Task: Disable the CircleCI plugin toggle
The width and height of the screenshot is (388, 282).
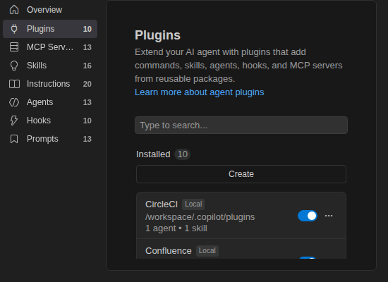Action: (308, 216)
